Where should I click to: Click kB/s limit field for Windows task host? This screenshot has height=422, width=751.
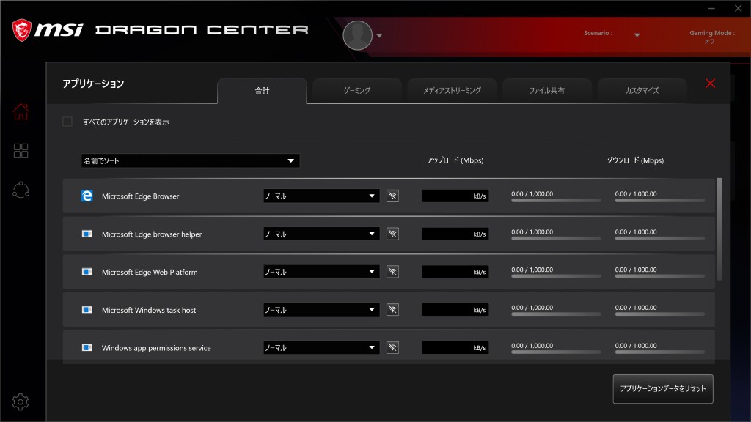pos(455,310)
